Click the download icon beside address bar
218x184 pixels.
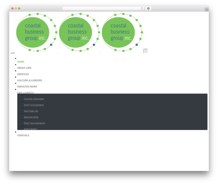pyautogui.click(x=148, y=9)
